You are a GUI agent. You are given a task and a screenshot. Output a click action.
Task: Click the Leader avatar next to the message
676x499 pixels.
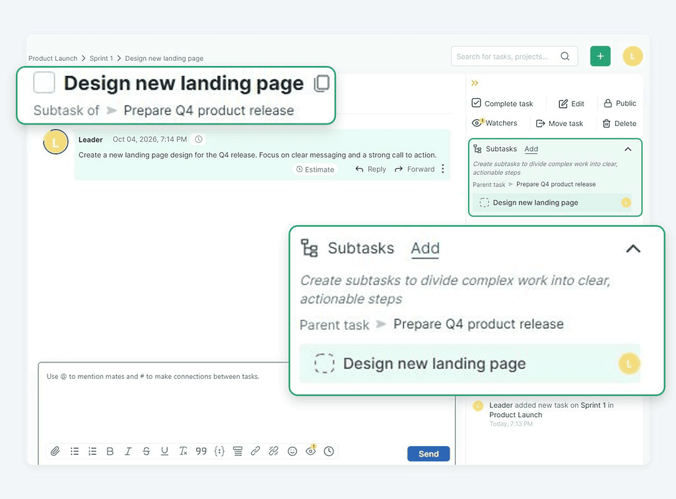point(55,142)
